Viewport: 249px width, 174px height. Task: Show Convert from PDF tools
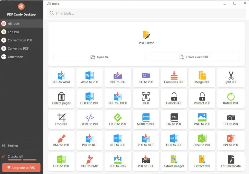pyautogui.click(x=22, y=40)
